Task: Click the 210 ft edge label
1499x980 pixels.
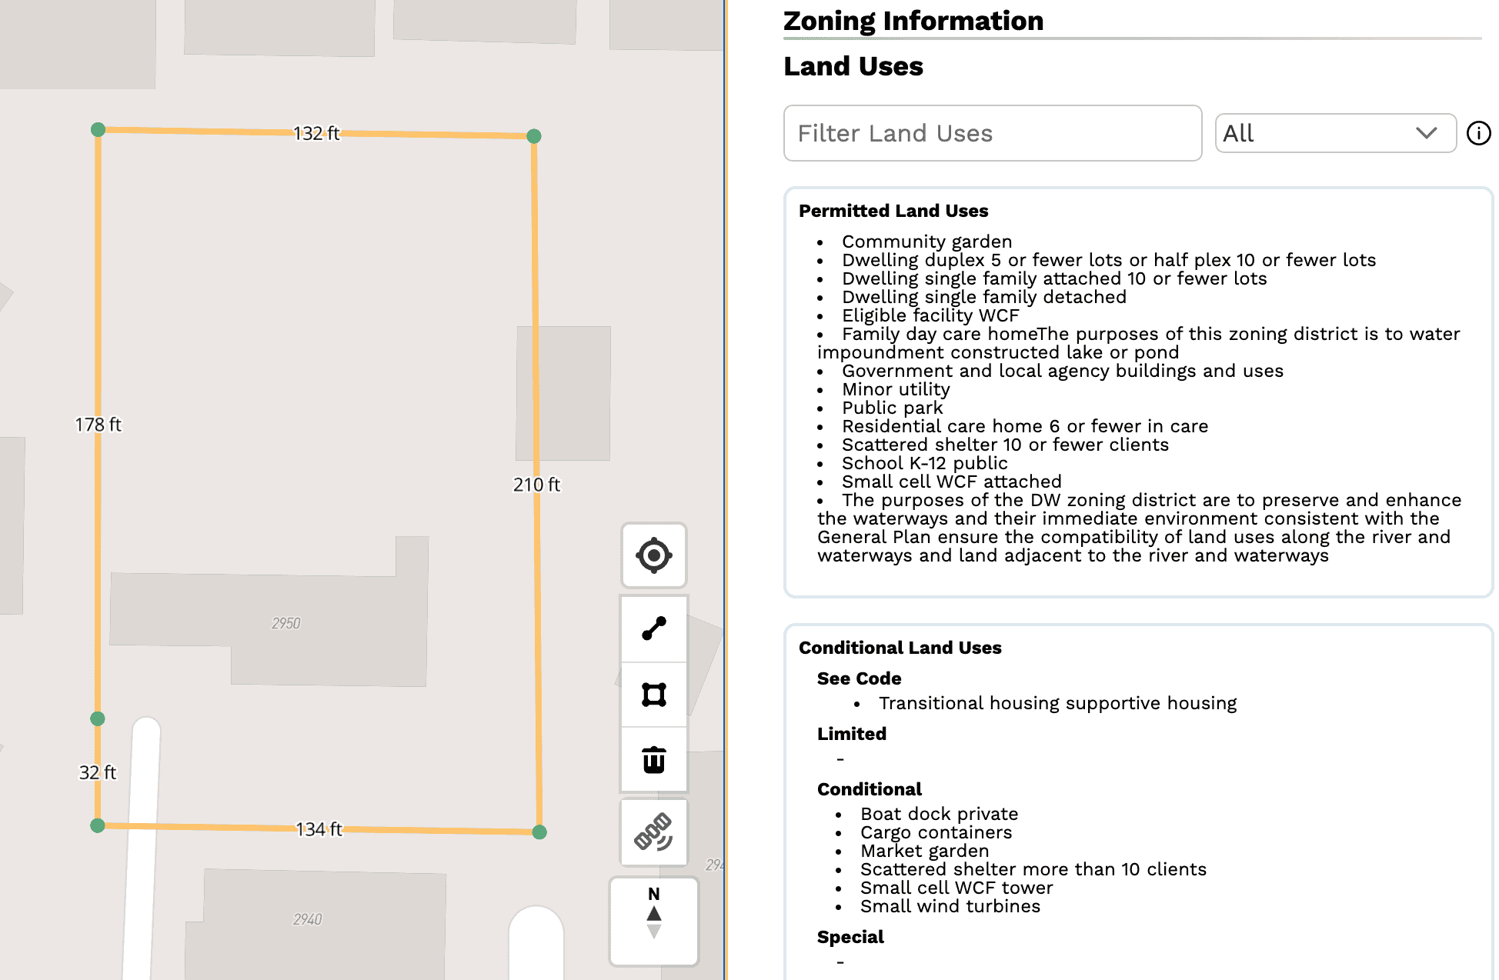Action: [536, 485]
